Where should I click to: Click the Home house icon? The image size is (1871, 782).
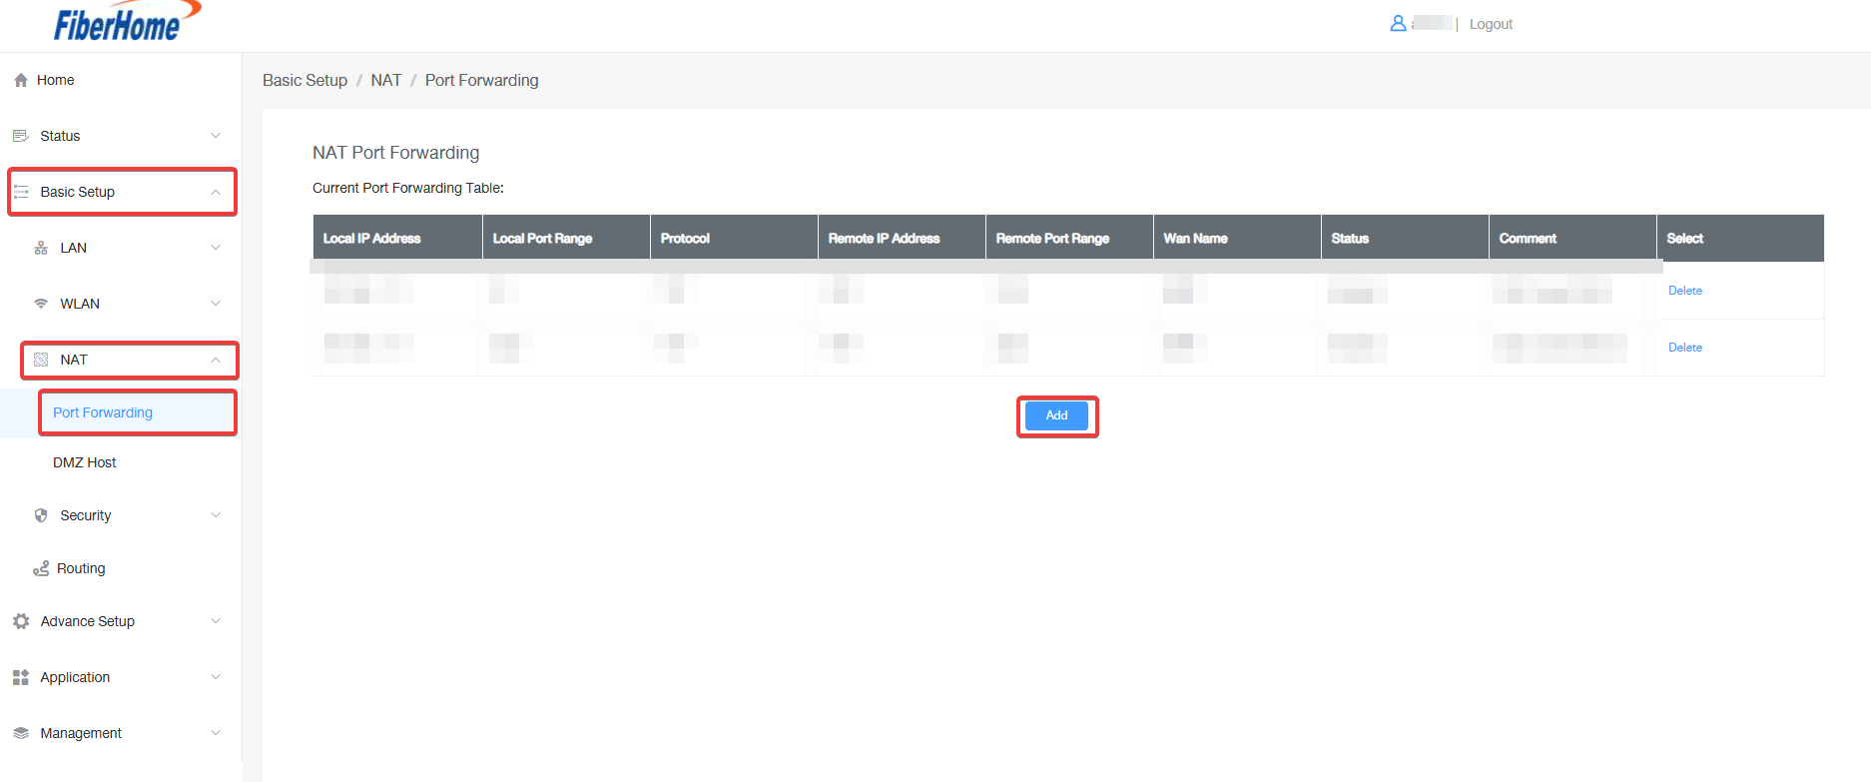click(21, 80)
